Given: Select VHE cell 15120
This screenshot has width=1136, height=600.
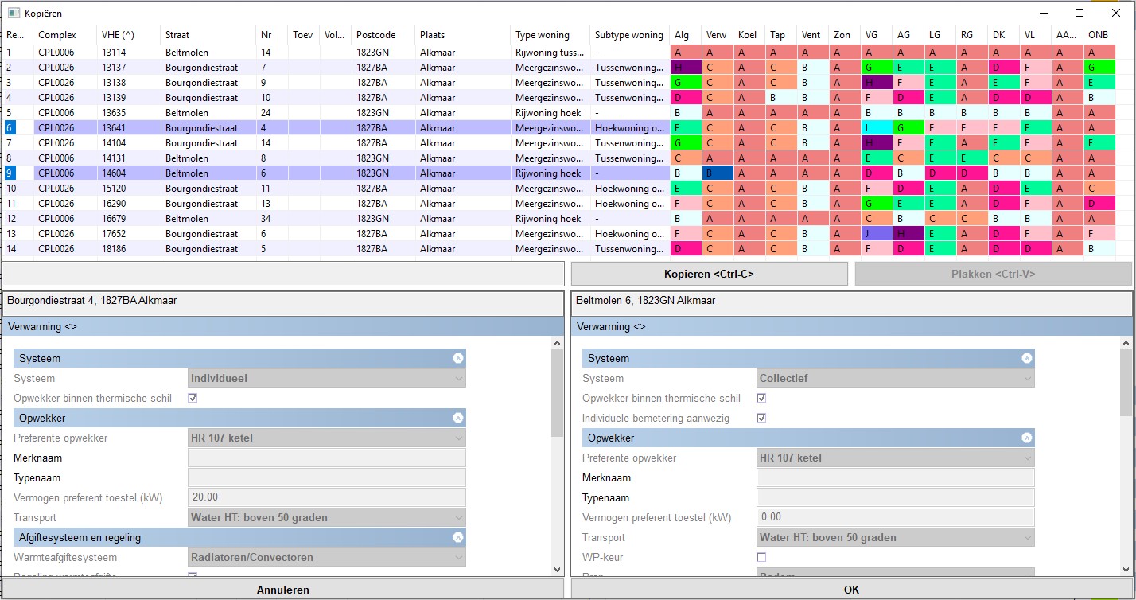Looking at the screenshot, I should pyautogui.click(x=129, y=188).
